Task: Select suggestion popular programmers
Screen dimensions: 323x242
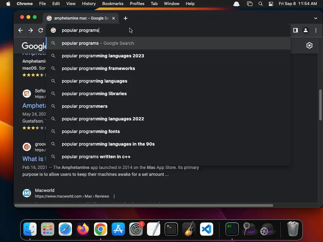Action: tap(168, 106)
